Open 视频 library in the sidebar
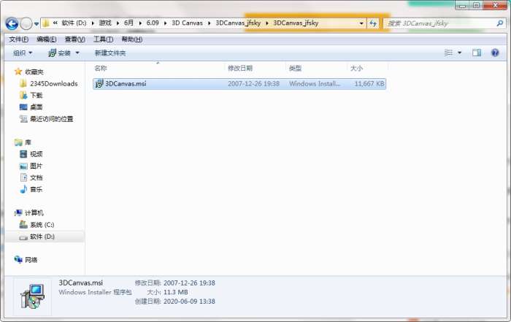 coord(36,154)
